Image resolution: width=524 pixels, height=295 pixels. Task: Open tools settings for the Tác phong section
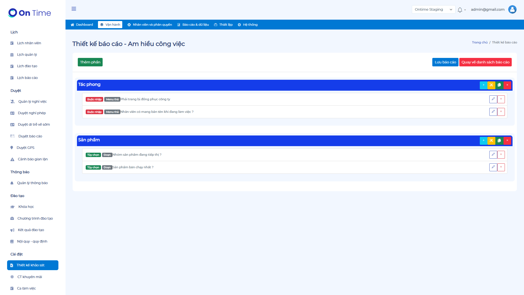(x=491, y=85)
